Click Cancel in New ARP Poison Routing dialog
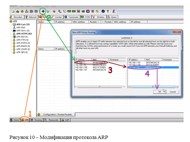The image size is (190, 142). [x=173, y=92]
